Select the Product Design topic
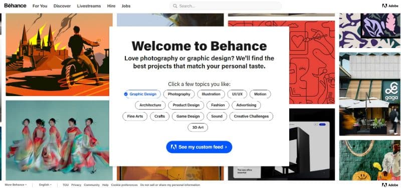This screenshot has width=401, height=188. click(x=186, y=105)
